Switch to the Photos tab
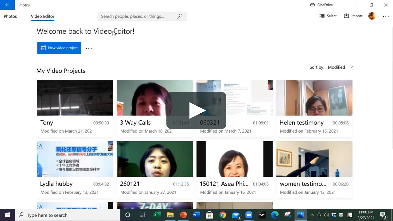The width and height of the screenshot is (393, 221). click(10, 16)
